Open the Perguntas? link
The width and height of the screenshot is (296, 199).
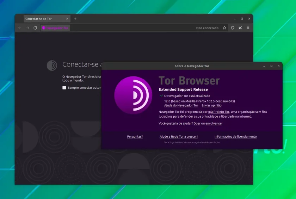click(x=135, y=137)
